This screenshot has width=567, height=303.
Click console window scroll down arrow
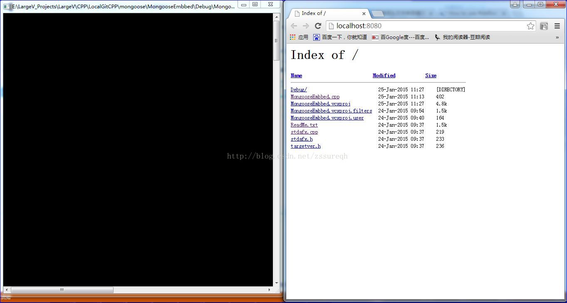276,283
